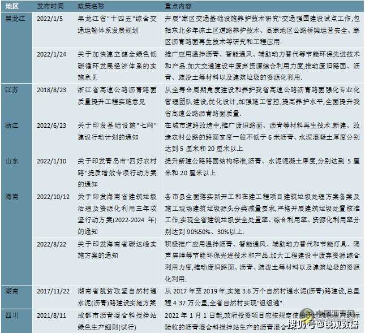Click the 重点内容 column header
This screenshot has height=333, width=365.
point(178,6)
